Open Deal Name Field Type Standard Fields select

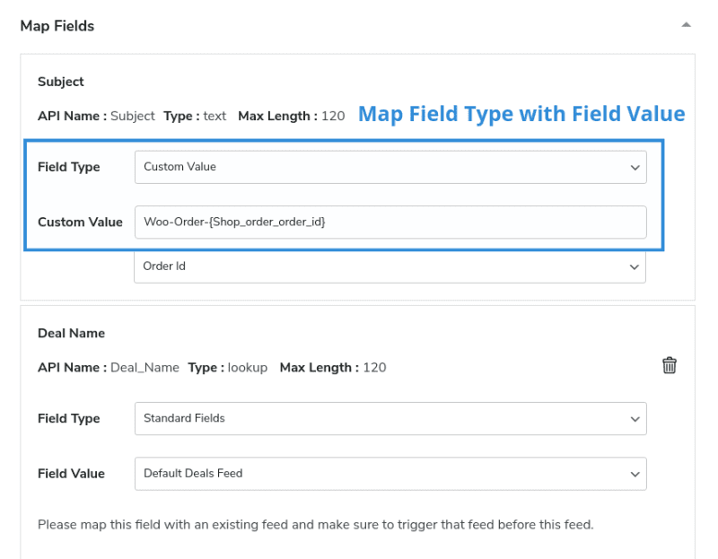(x=390, y=419)
